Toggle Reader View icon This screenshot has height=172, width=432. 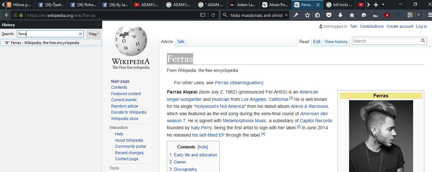tap(202, 15)
